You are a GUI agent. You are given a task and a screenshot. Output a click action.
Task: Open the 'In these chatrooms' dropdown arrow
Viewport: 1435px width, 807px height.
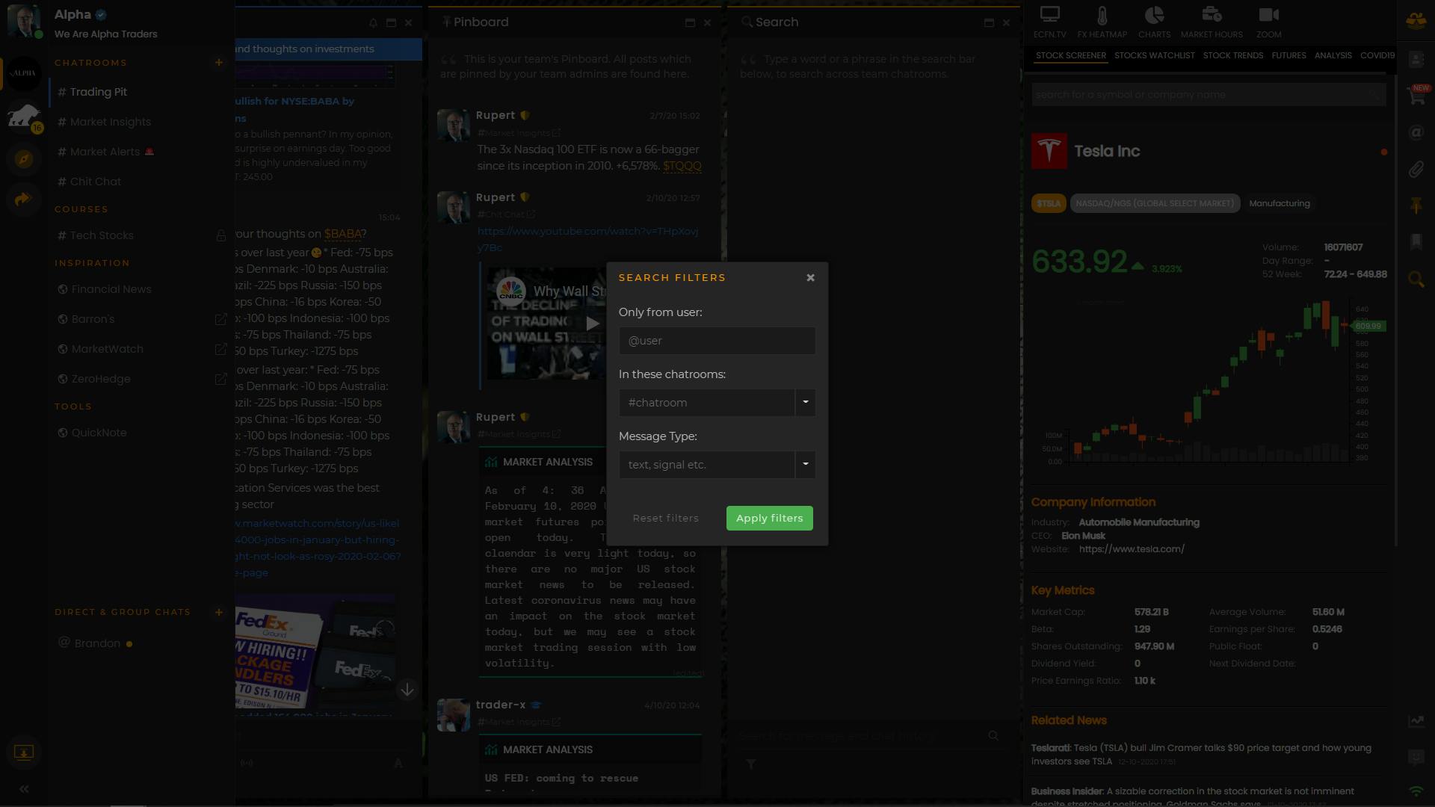(805, 403)
